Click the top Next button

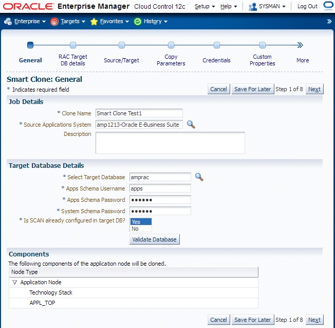point(314,89)
